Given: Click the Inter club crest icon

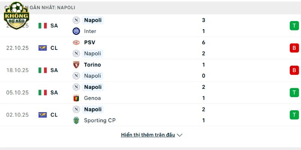Looking at the screenshot, I should 76,31.
